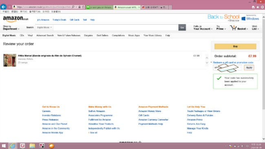Expand Your Account dropdown

coord(203,28)
